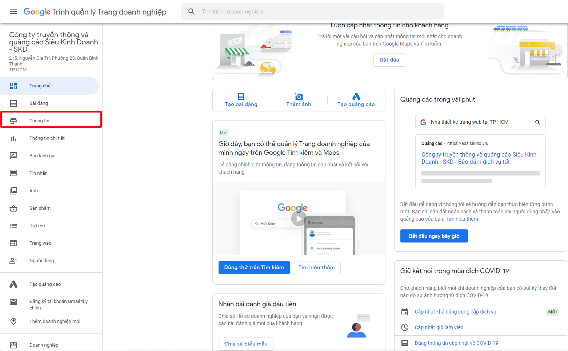Click the Bài đánh giá review icon
This screenshot has width=568, height=351.
coord(13,156)
